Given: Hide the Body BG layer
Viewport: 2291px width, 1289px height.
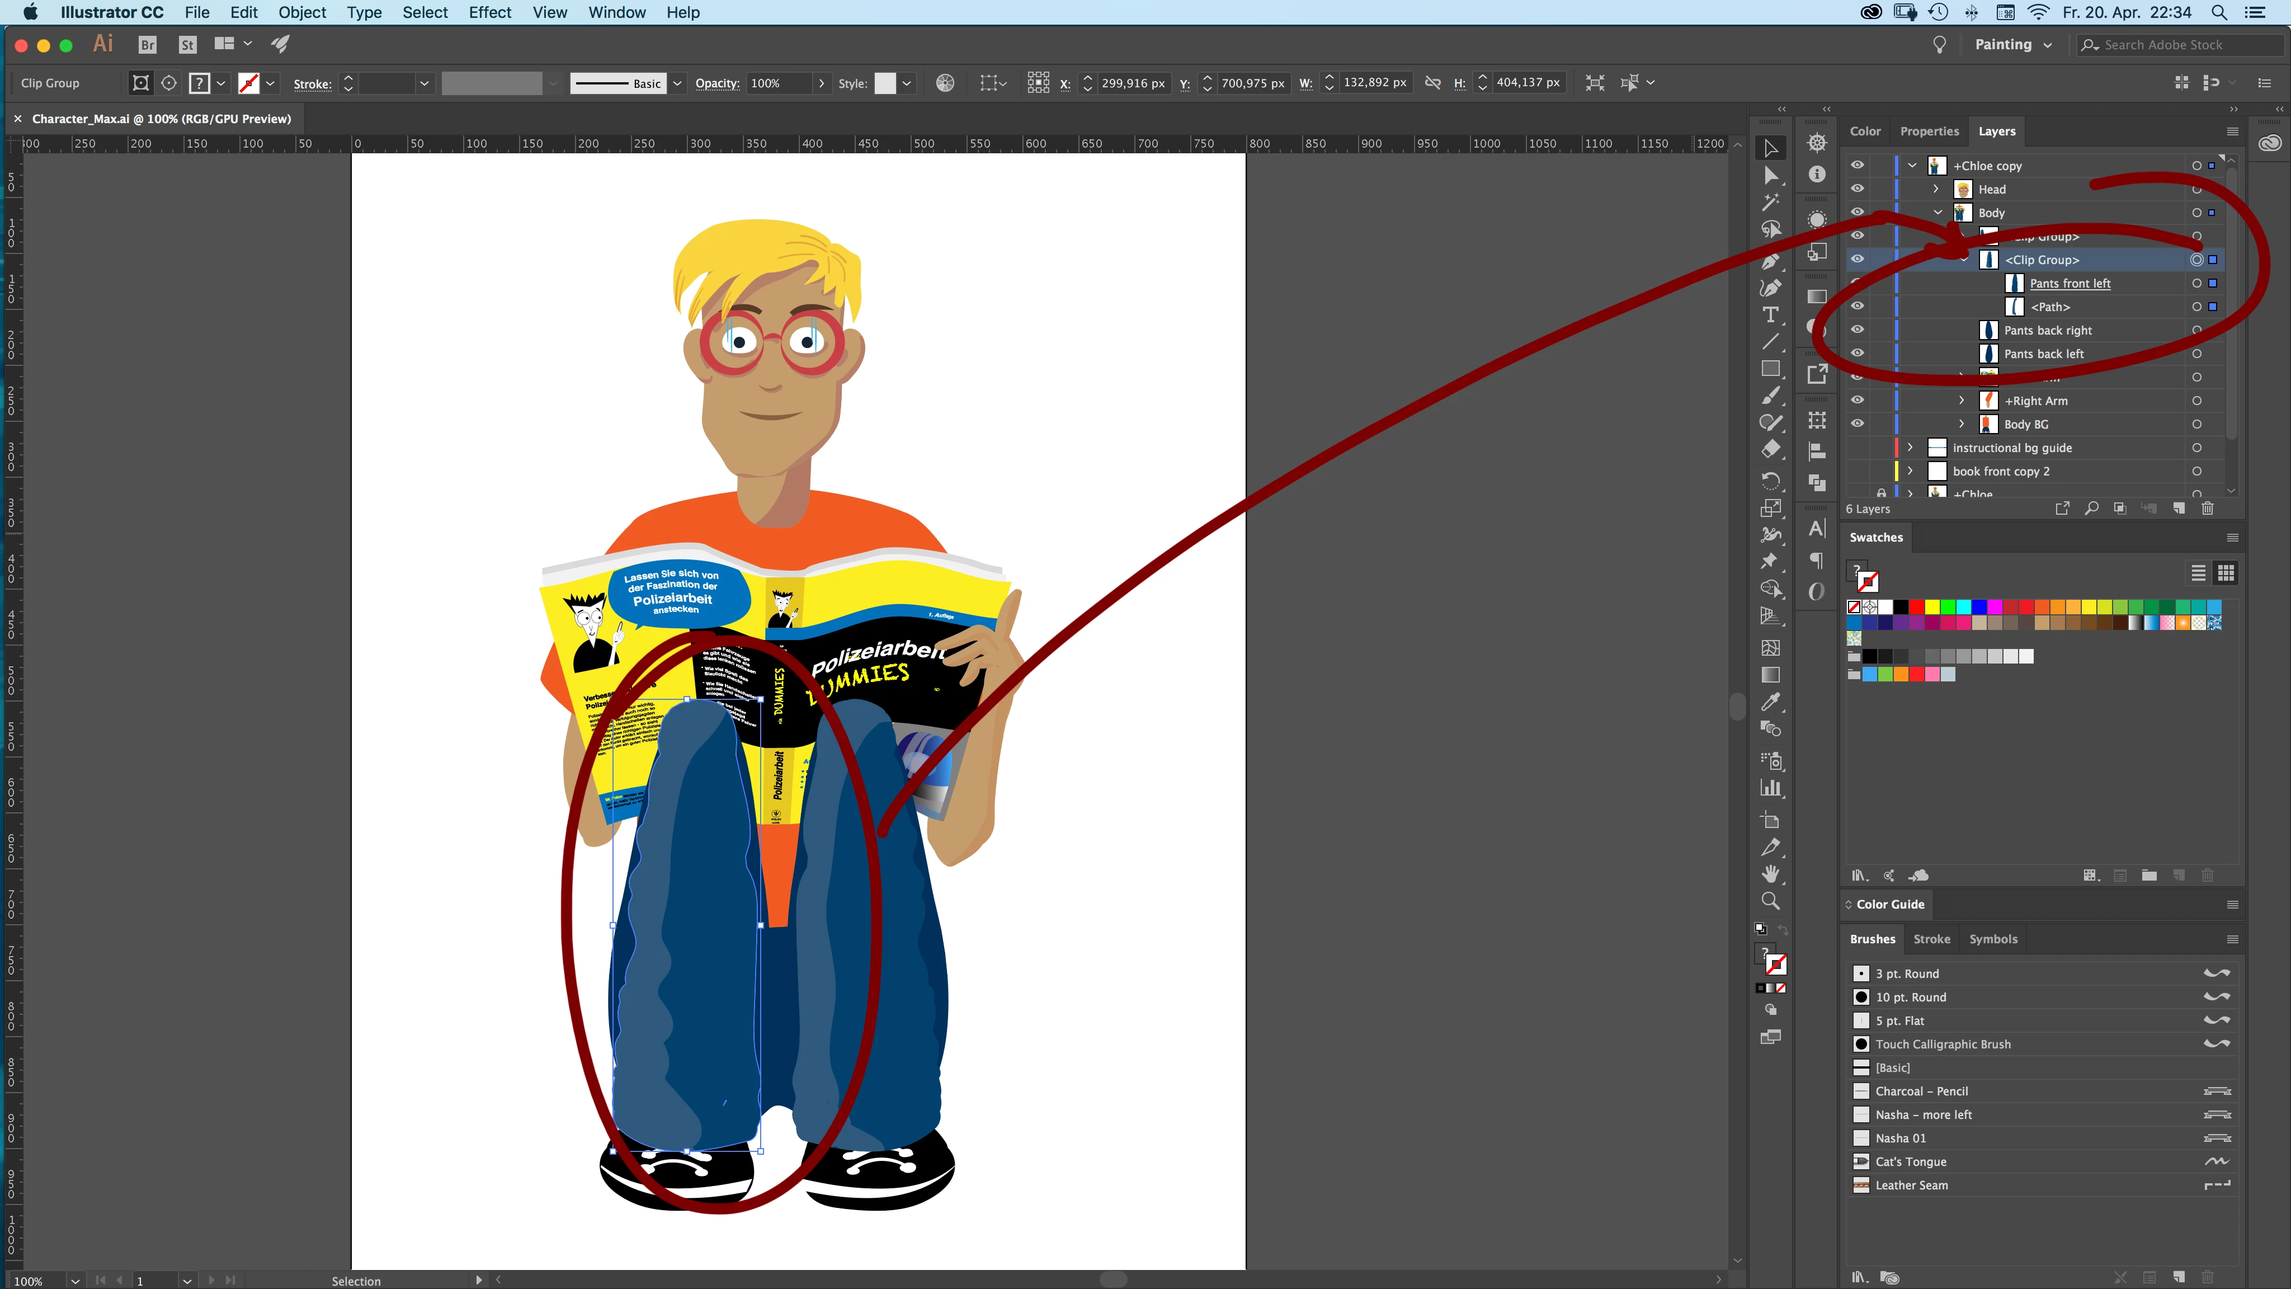Looking at the screenshot, I should [x=1857, y=424].
